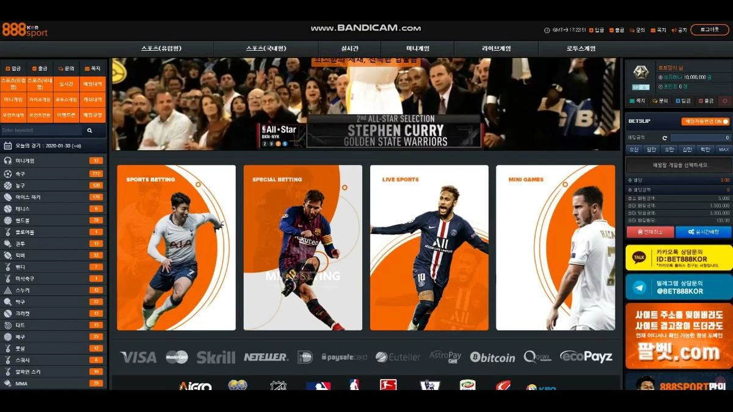Open 로투스게임 in the top navigation bar

581,49
